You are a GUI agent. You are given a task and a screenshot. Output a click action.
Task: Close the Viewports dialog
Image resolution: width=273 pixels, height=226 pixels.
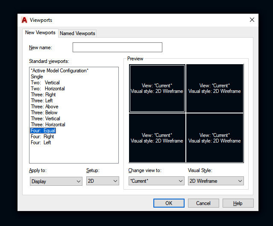click(252, 20)
